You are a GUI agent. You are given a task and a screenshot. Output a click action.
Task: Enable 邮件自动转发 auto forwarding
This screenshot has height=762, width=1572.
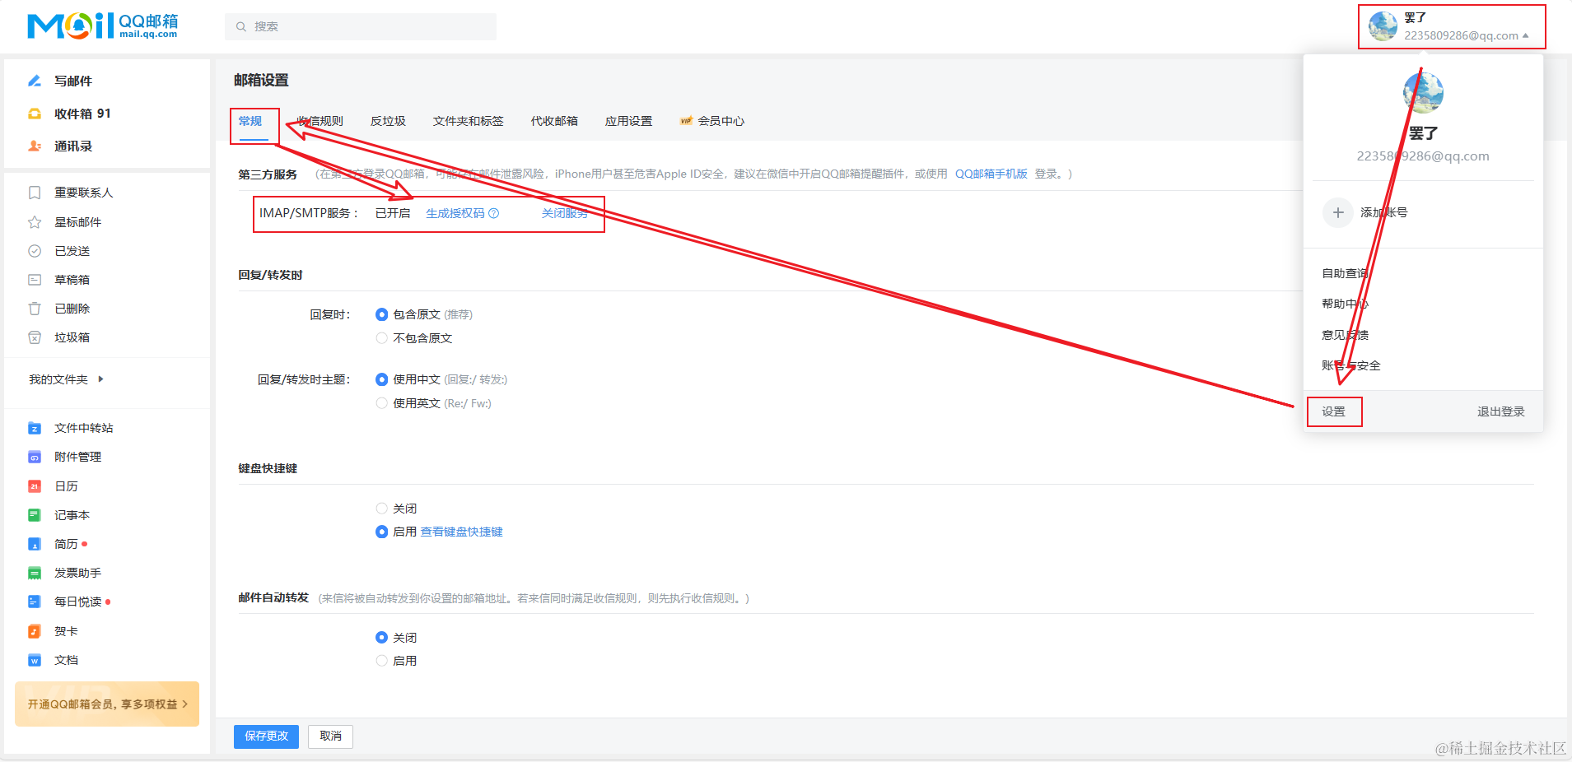click(381, 660)
